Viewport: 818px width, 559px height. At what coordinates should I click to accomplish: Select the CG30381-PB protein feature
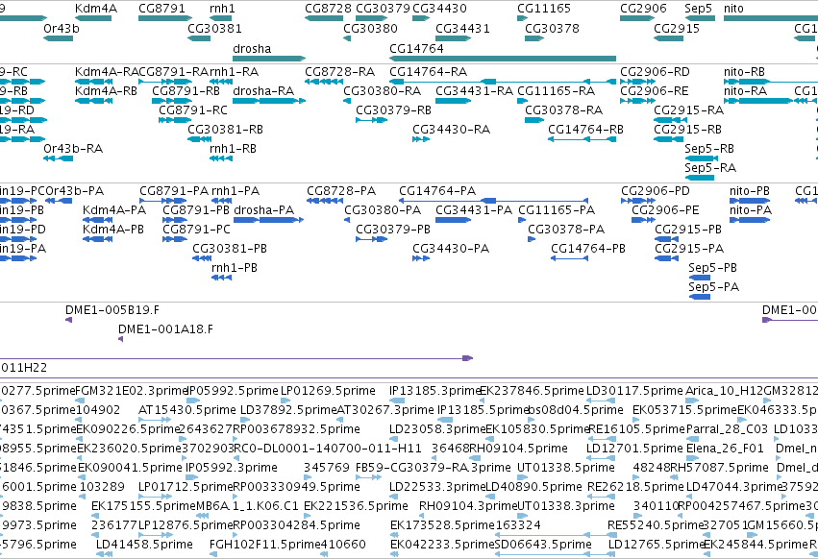[202, 258]
